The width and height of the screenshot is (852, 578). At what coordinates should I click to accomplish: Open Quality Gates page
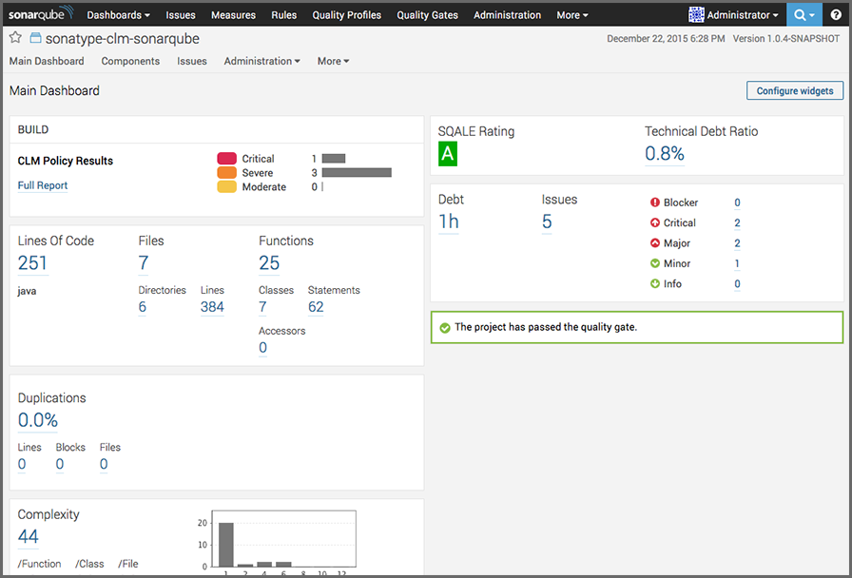[427, 15]
